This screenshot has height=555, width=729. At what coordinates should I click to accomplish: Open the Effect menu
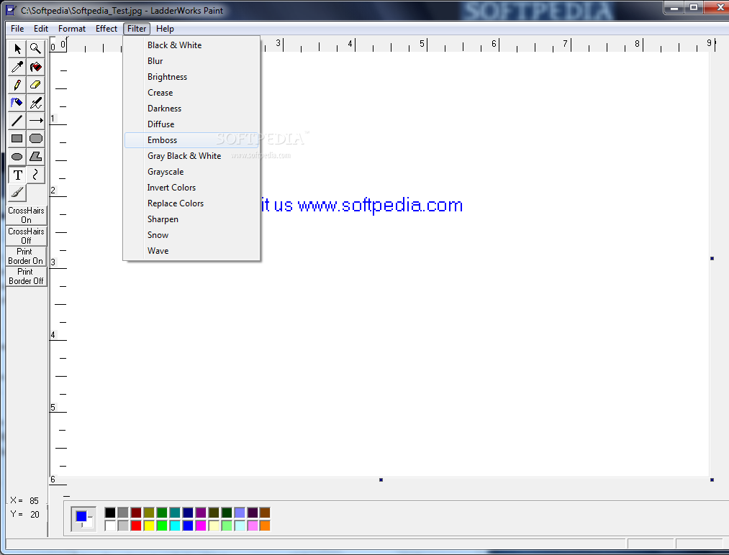(x=107, y=28)
